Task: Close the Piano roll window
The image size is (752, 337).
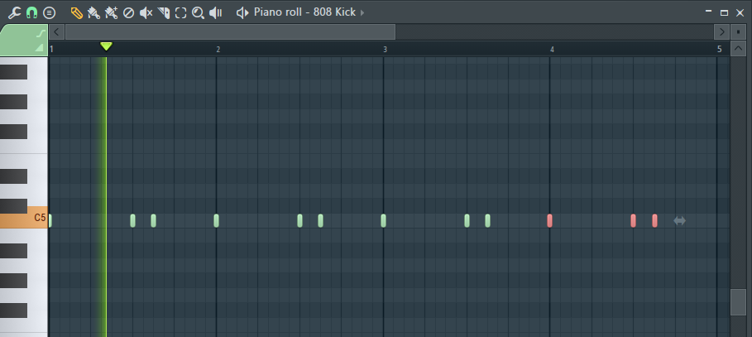Action: 740,12
